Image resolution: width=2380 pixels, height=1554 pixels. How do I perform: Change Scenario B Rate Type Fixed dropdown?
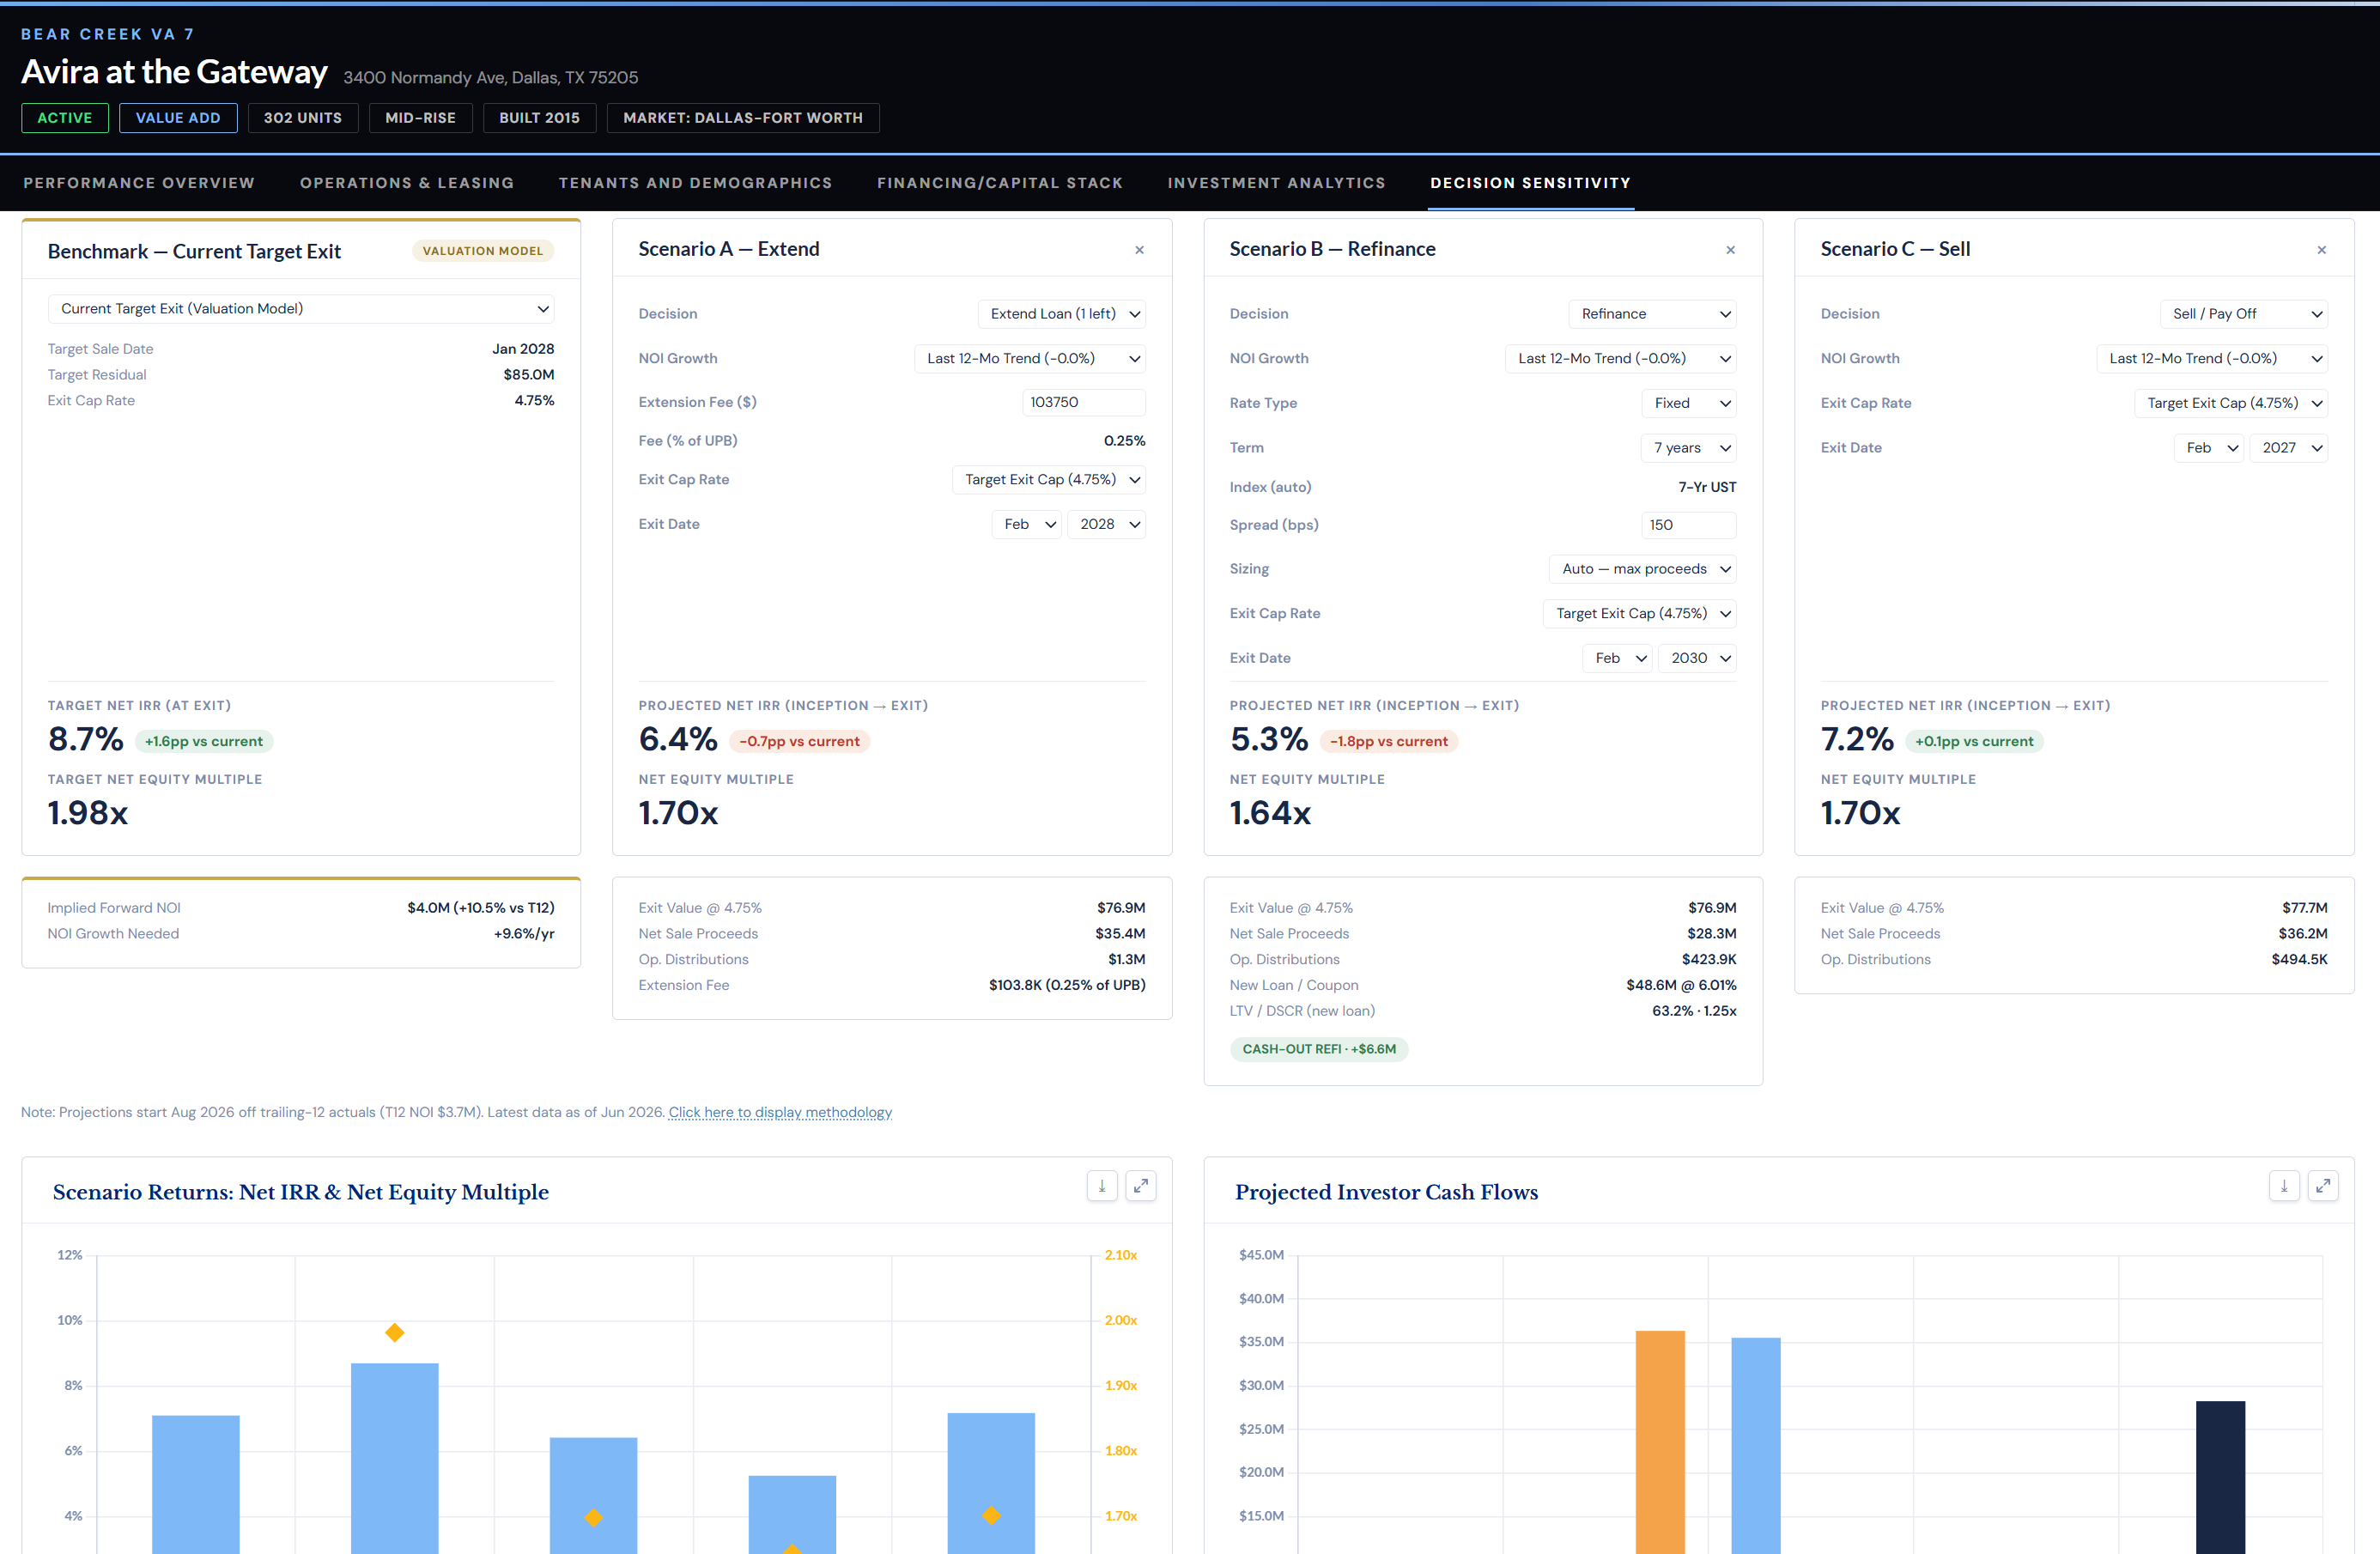pos(1688,403)
